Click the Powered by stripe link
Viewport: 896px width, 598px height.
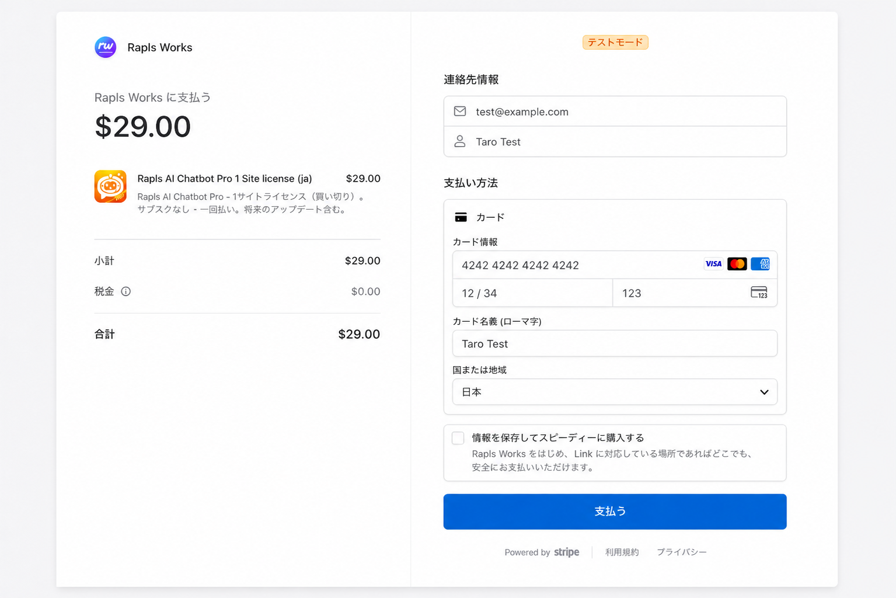click(x=542, y=552)
